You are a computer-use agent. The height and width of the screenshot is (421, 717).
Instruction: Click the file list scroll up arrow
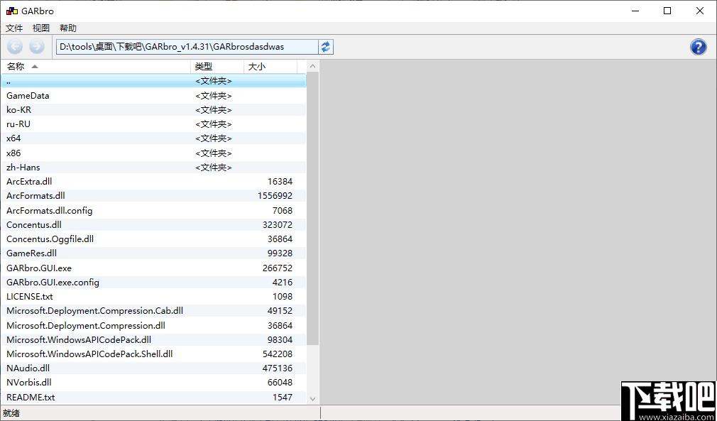click(313, 67)
